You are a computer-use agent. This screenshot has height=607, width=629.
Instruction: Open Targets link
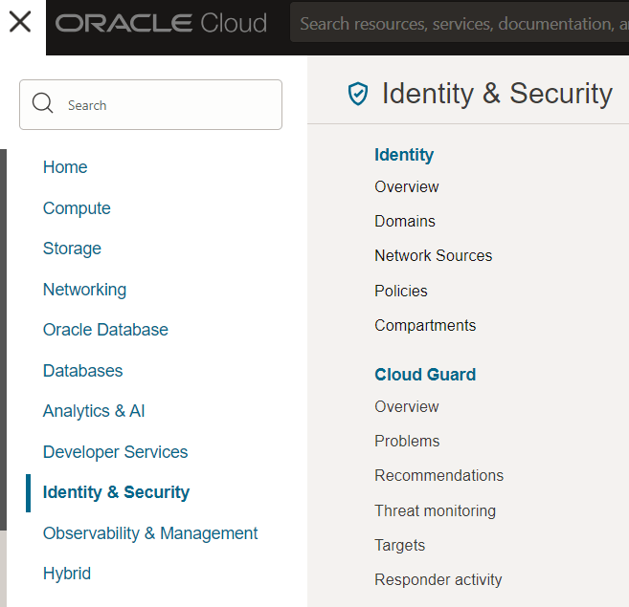[x=399, y=545]
